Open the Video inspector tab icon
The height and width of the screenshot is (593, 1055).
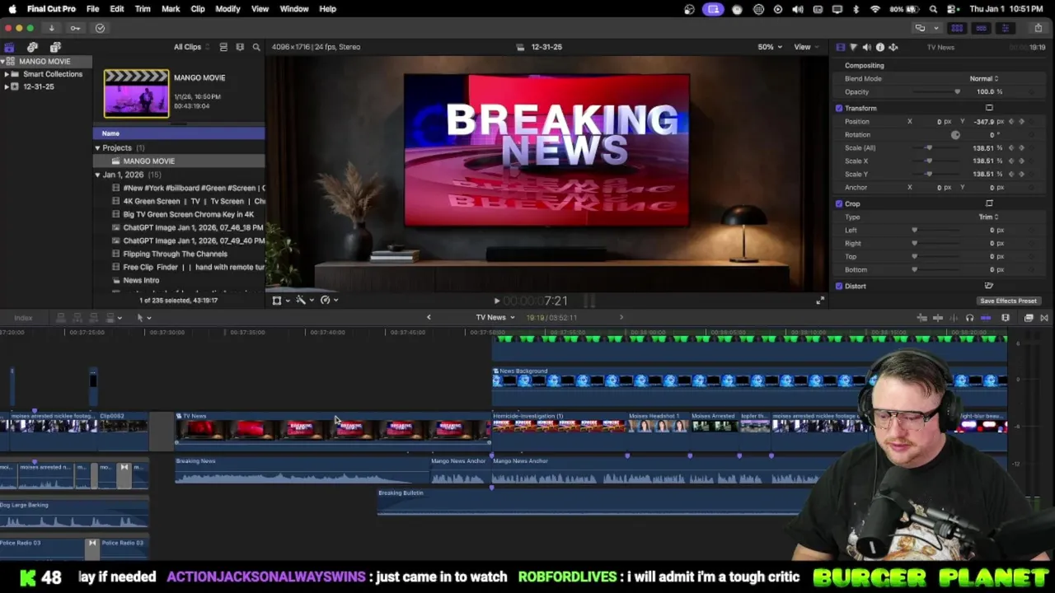pyautogui.click(x=840, y=47)
